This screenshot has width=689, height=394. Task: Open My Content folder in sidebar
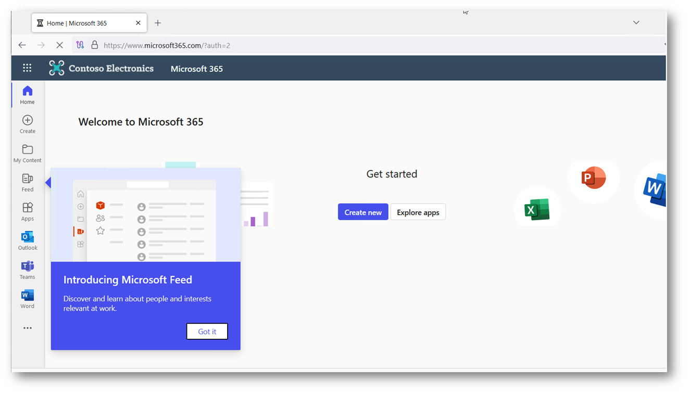[x=28, y=154]
